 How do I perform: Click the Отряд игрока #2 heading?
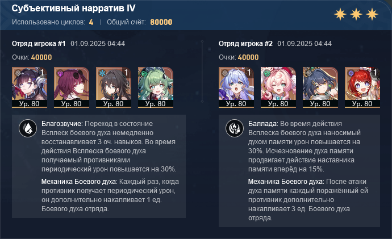point(245,44)
